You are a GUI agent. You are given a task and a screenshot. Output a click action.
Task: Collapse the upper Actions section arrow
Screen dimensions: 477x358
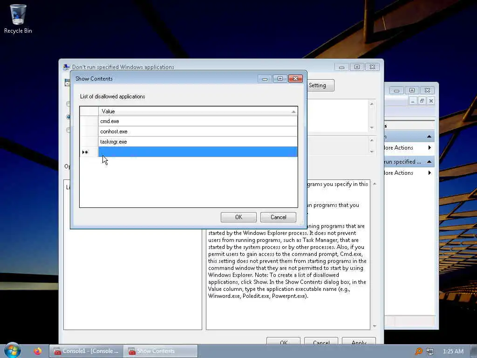coord(429,137)
